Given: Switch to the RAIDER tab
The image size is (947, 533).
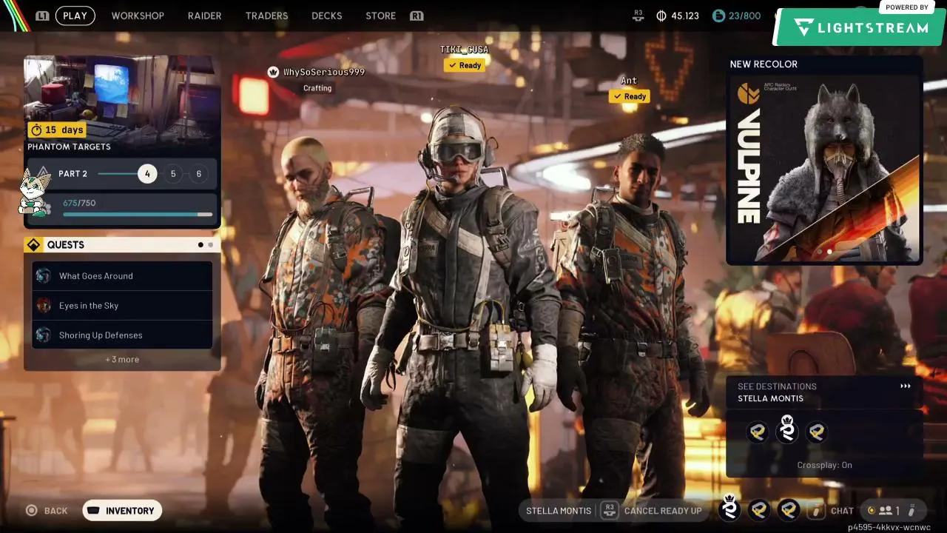Looking at the screenshot, I should pyautogui.click(x=205, y=16).
